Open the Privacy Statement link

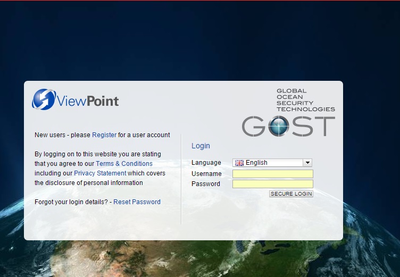pos(100,173)
